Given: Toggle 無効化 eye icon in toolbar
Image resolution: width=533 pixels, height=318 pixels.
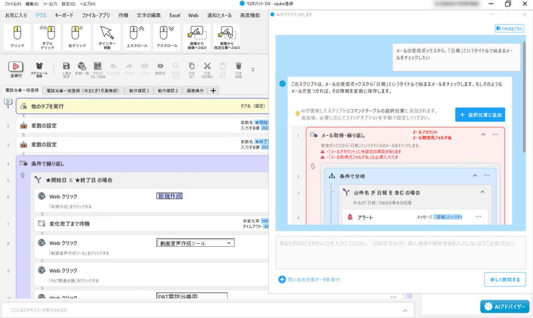Looking at the screenshot, I should (160, 70).
